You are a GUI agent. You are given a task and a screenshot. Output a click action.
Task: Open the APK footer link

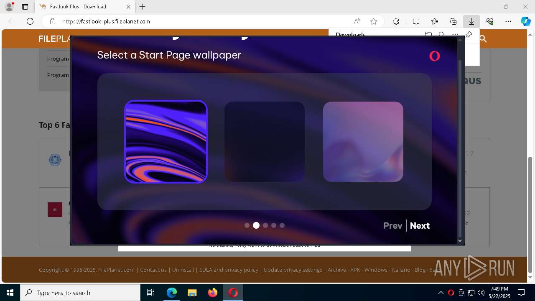coord(355,270)
